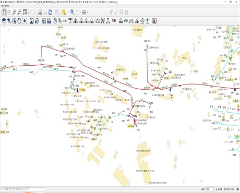Click the first blue layers icon
This screenshot has height=193, width=240.
4,21
